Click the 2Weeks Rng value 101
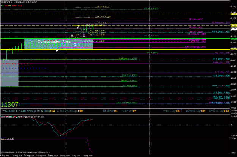 [x=203, y=111]
